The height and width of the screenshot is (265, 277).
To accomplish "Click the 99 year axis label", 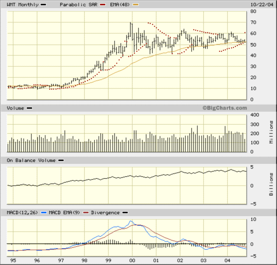I will tap(108, 261).
